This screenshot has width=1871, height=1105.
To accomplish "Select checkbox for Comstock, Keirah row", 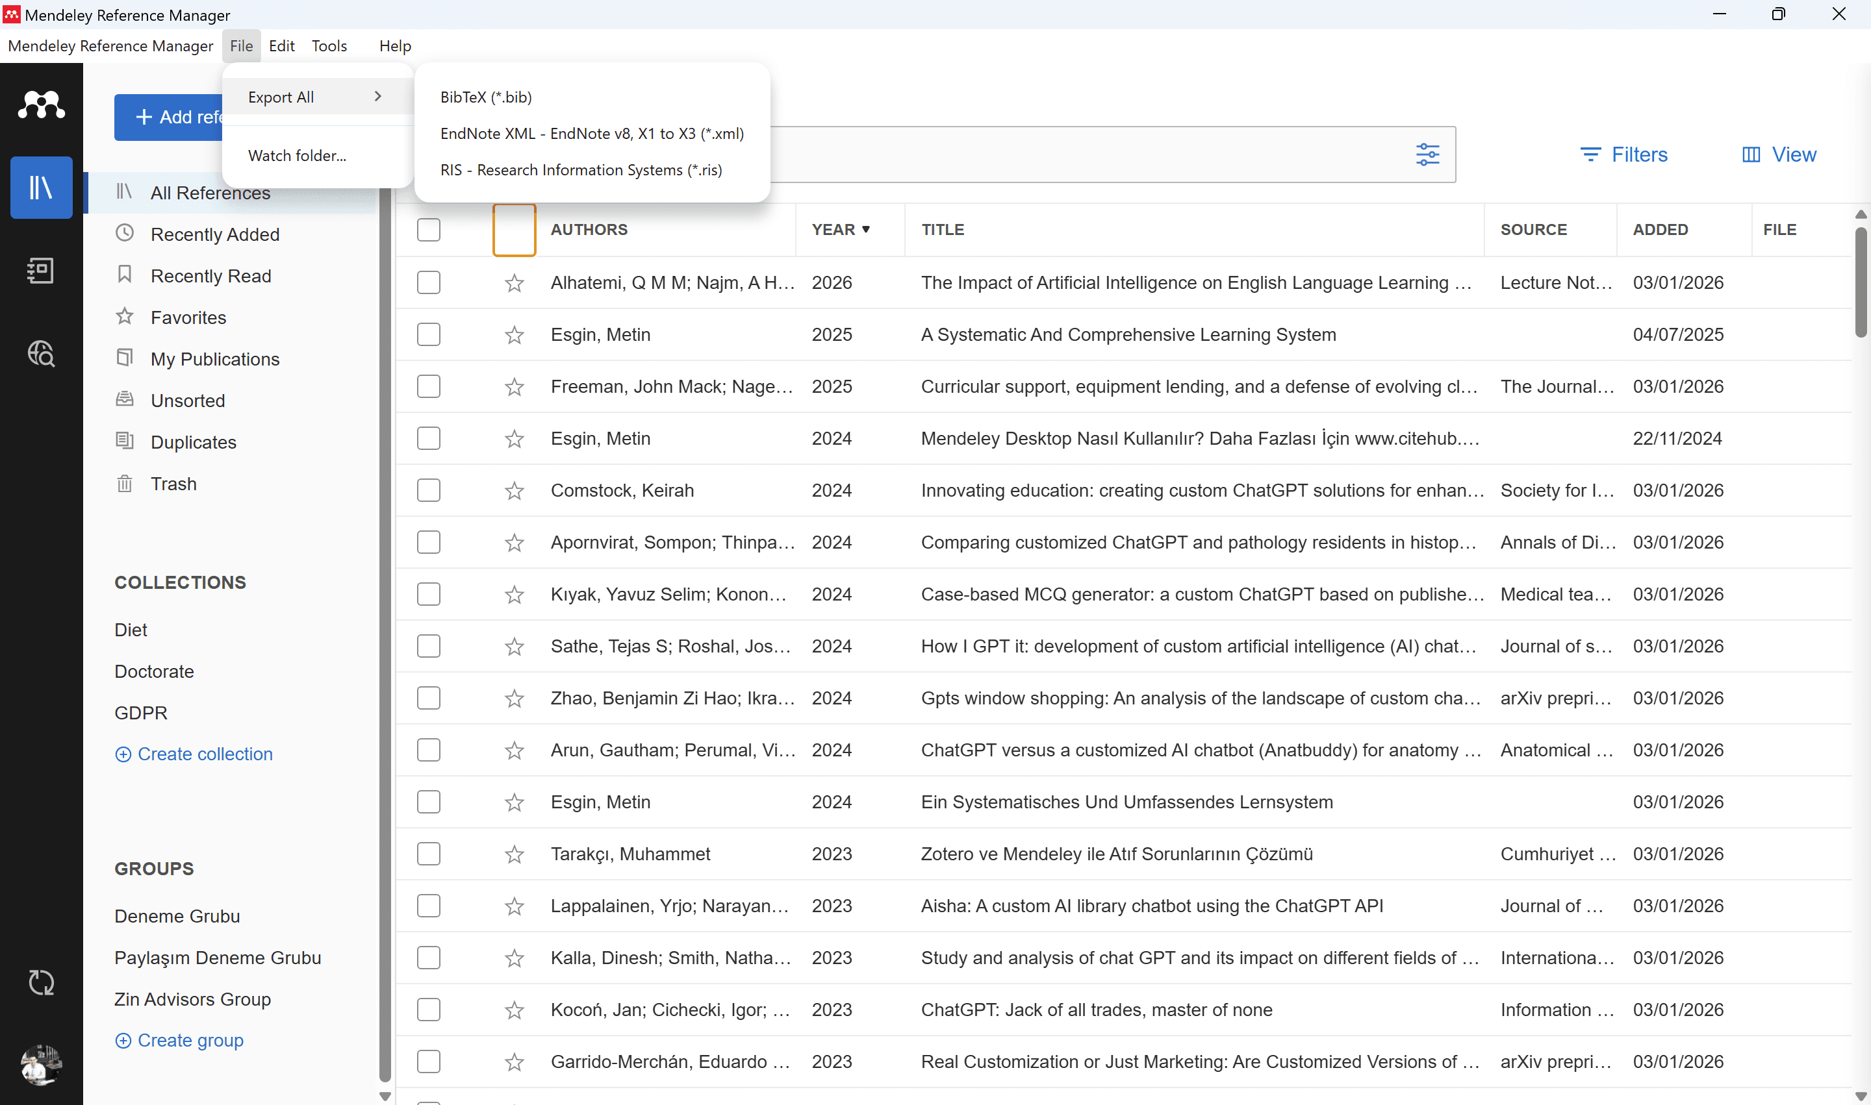I will click(x=428, y=490).
